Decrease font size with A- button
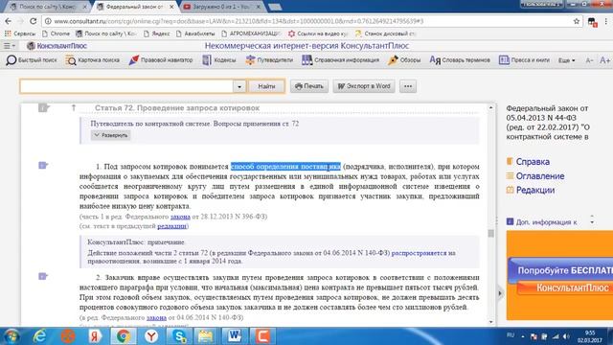The image size is (613, 345). tap(589, 60)
